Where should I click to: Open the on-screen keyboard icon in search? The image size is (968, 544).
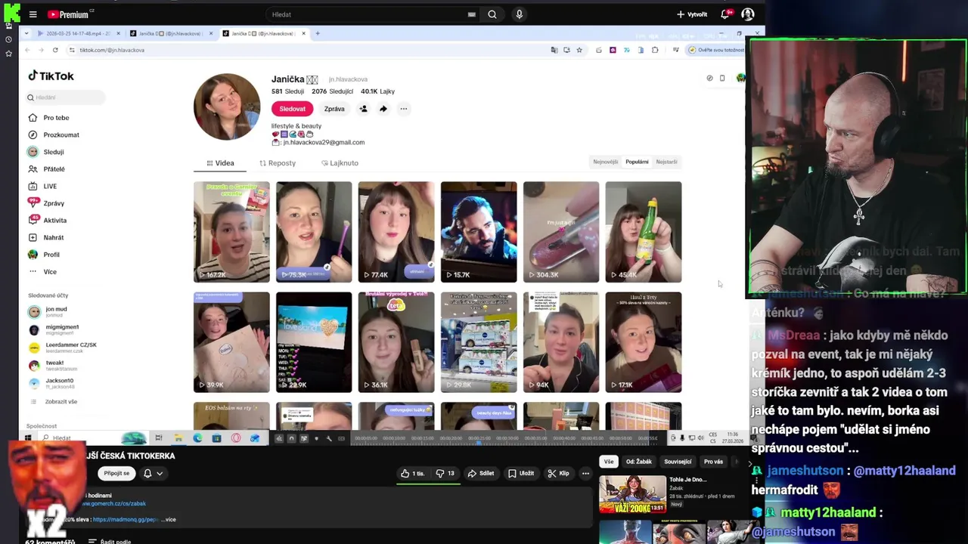coord(471,14)
